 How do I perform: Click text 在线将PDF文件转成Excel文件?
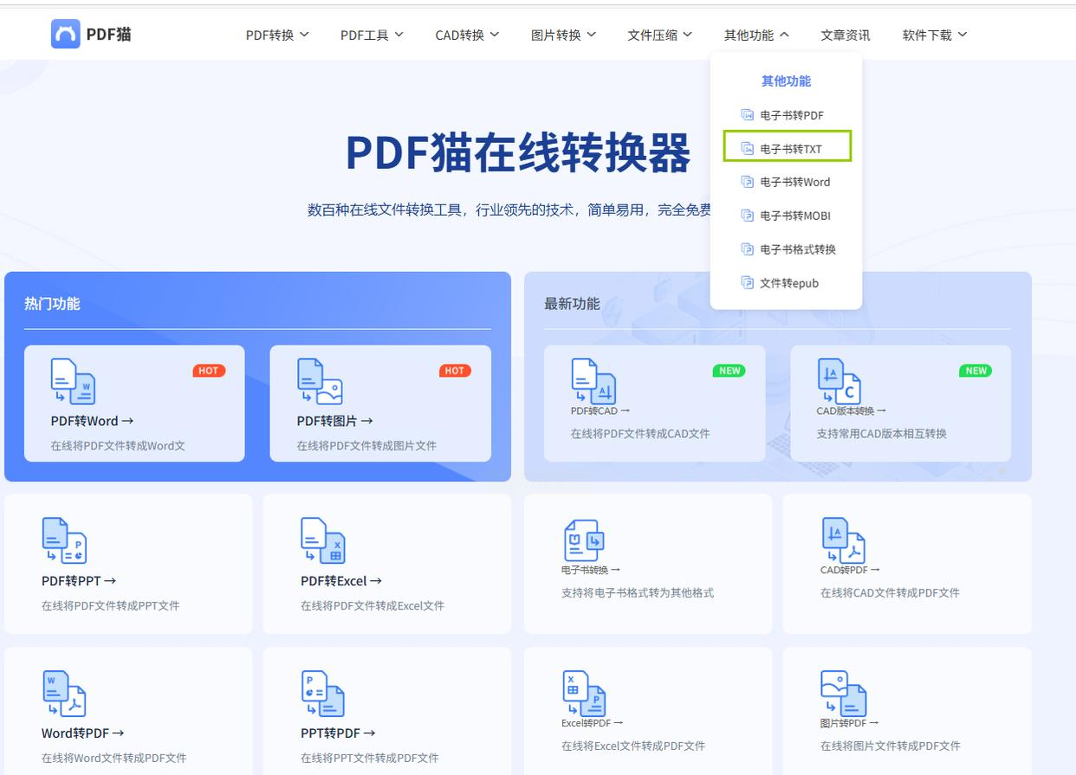(373, 605)
